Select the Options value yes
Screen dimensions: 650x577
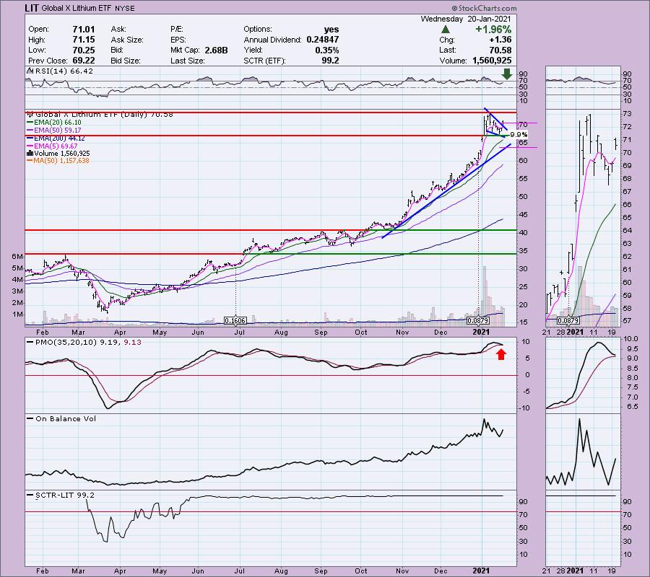tap(331, 30)
